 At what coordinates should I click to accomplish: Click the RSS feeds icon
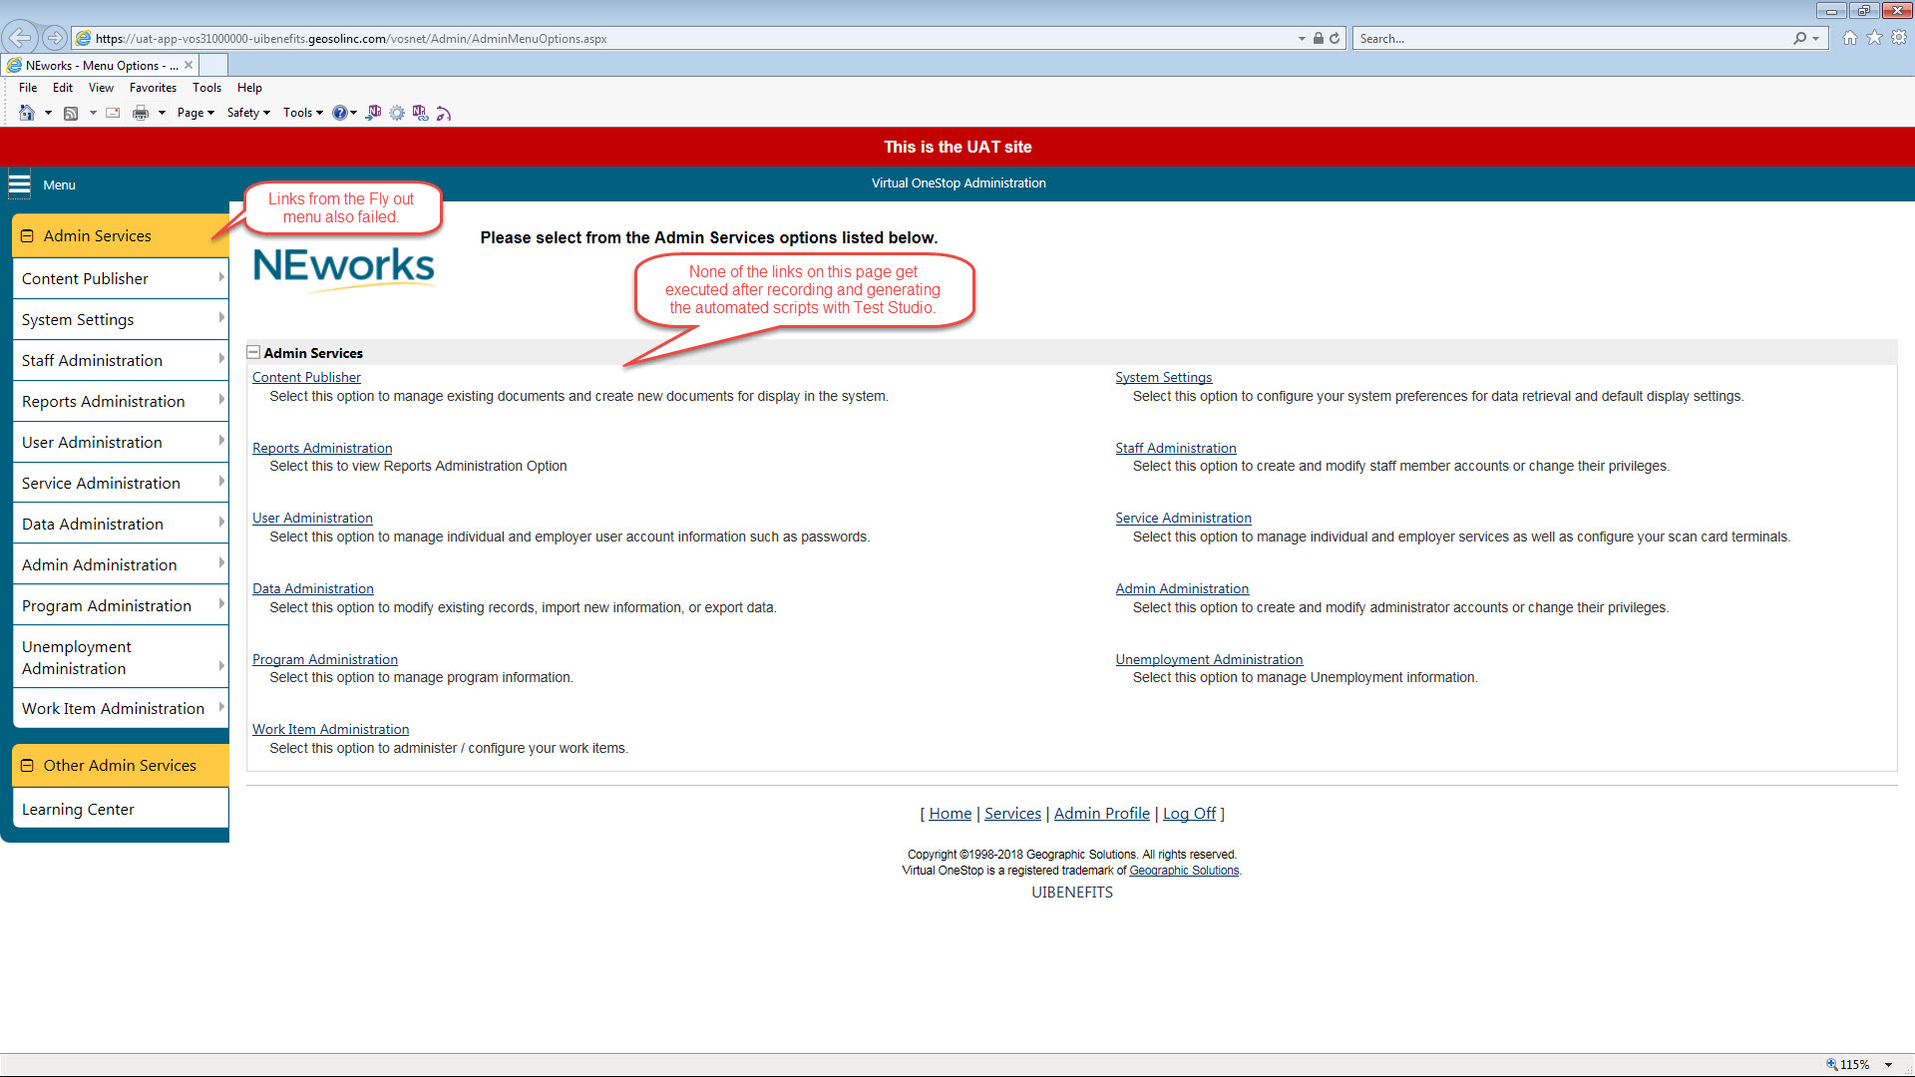click(x=71, y=113)
